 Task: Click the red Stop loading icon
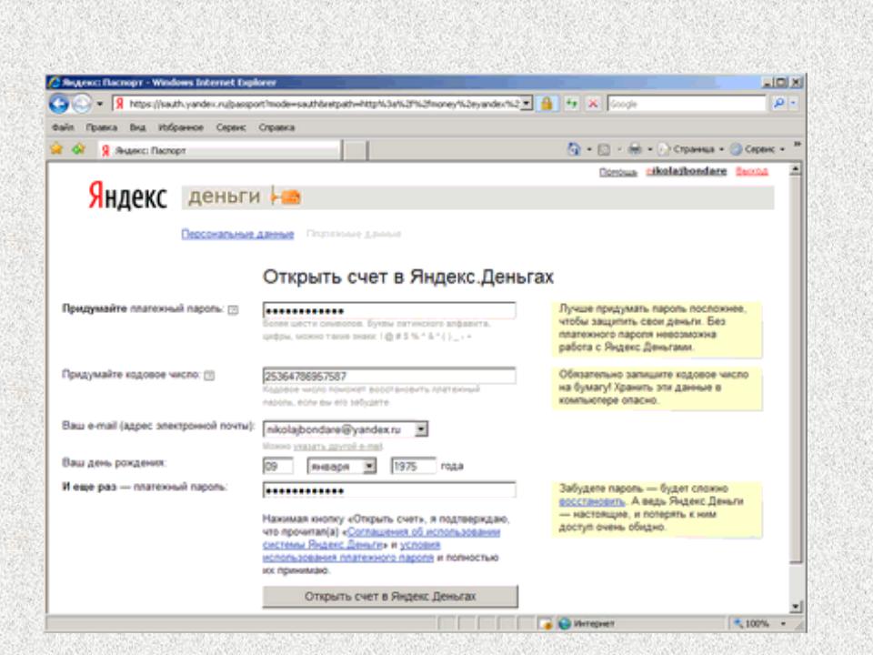594,104
